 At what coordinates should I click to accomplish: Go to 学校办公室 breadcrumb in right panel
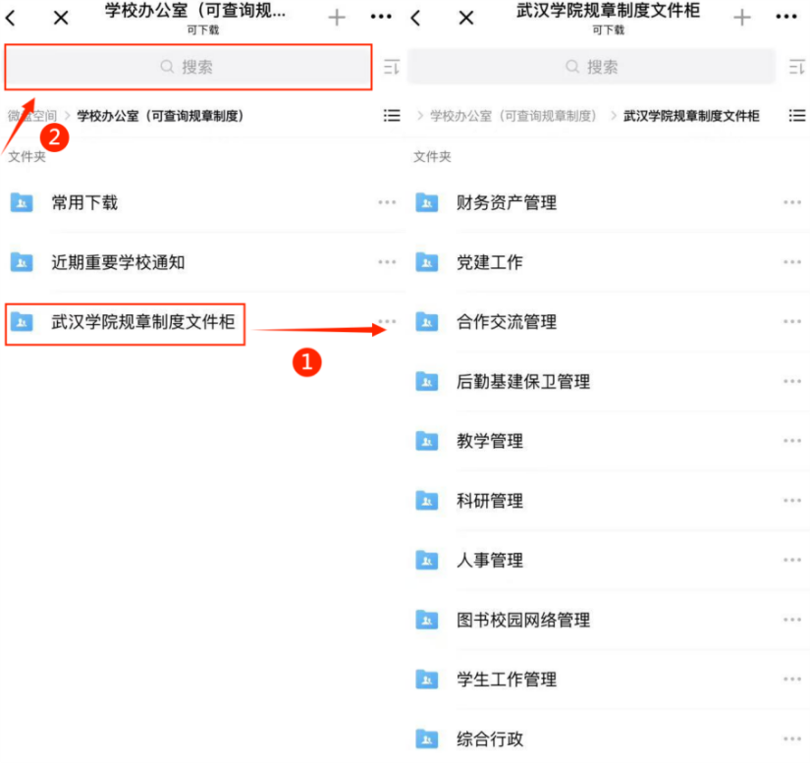[x=513, y=116]
